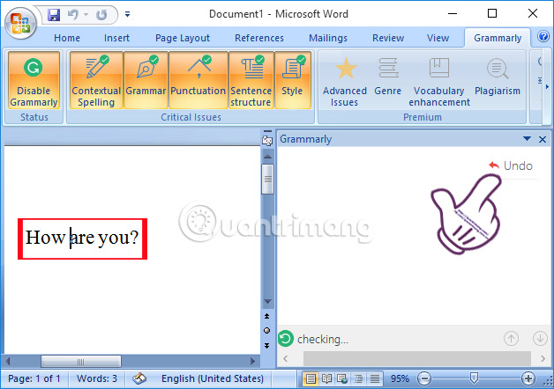Run the Plagiarism check

[498, 77]
